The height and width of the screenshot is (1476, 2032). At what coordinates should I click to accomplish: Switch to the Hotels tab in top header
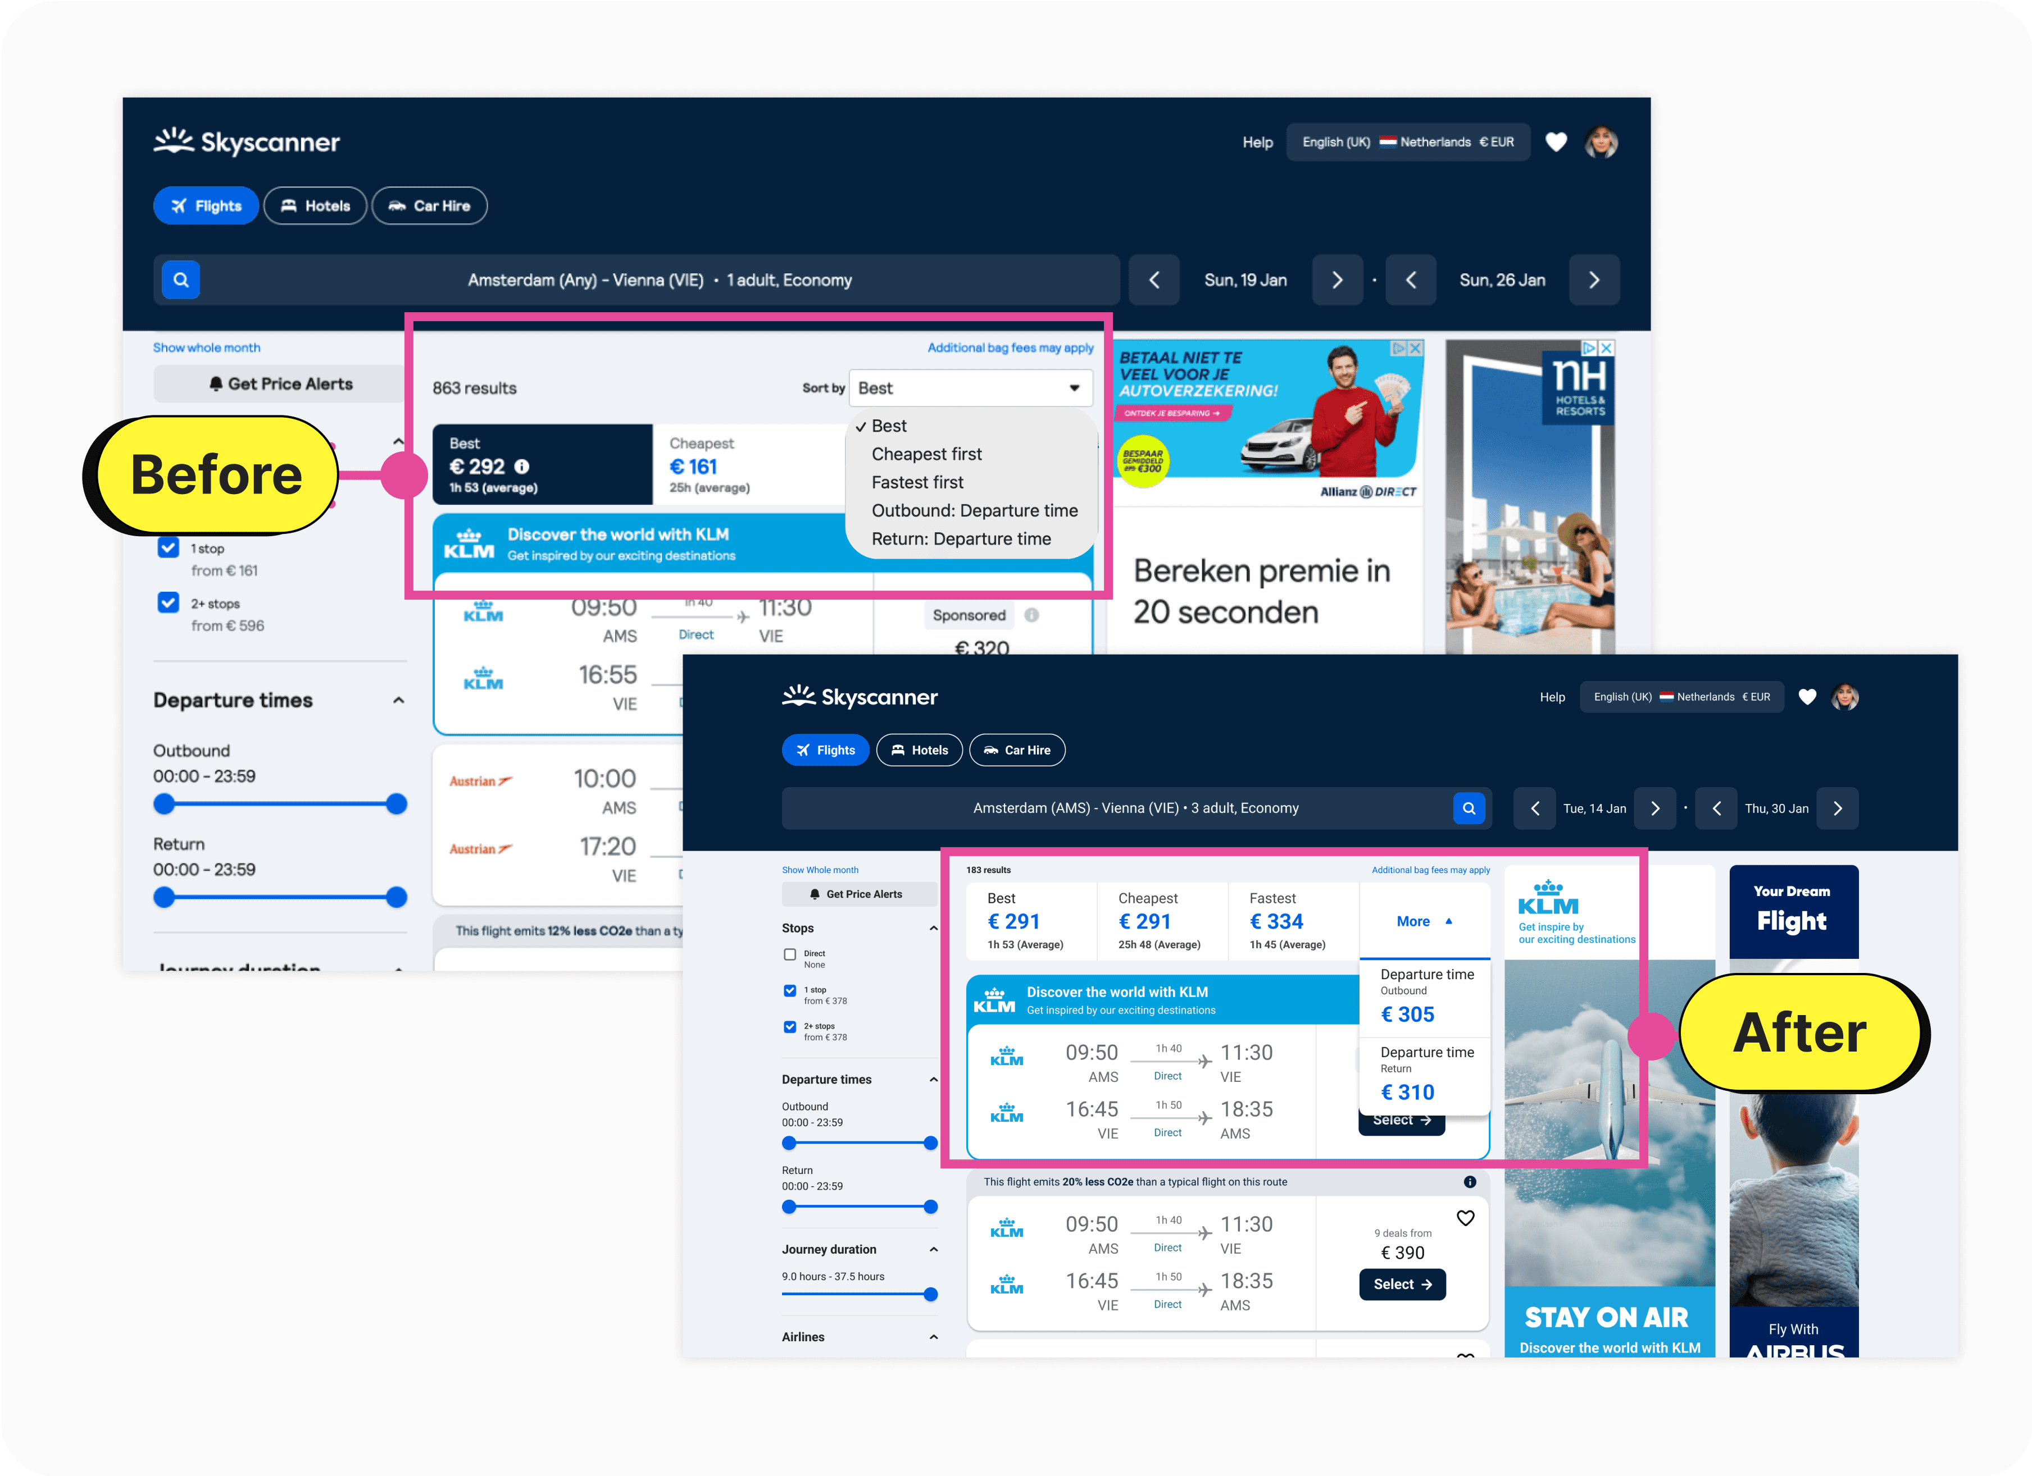tap(315, 206)
